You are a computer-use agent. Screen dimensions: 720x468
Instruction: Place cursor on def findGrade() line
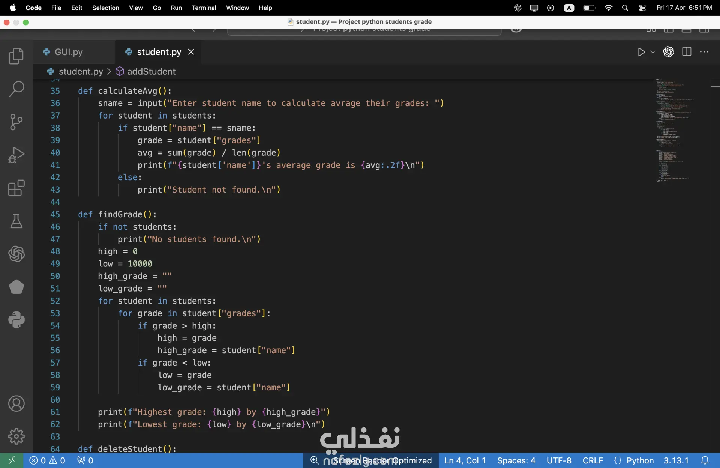[x=117, y=214]
